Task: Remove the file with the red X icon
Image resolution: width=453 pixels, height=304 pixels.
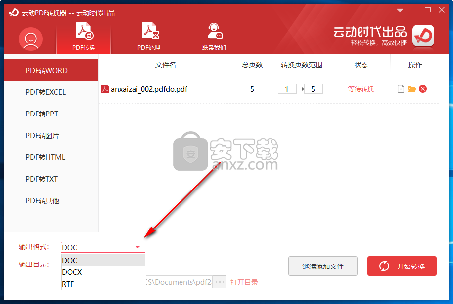Action: tap(423, 89)
